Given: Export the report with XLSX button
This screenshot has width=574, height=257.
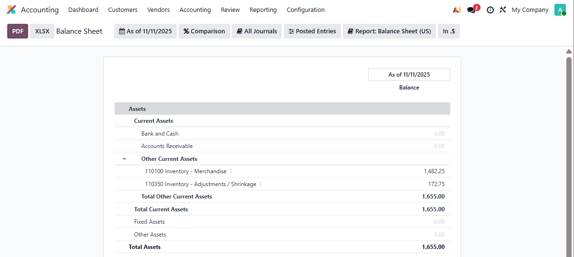Looking at the screenshot, I should click(x=42, y=31).
